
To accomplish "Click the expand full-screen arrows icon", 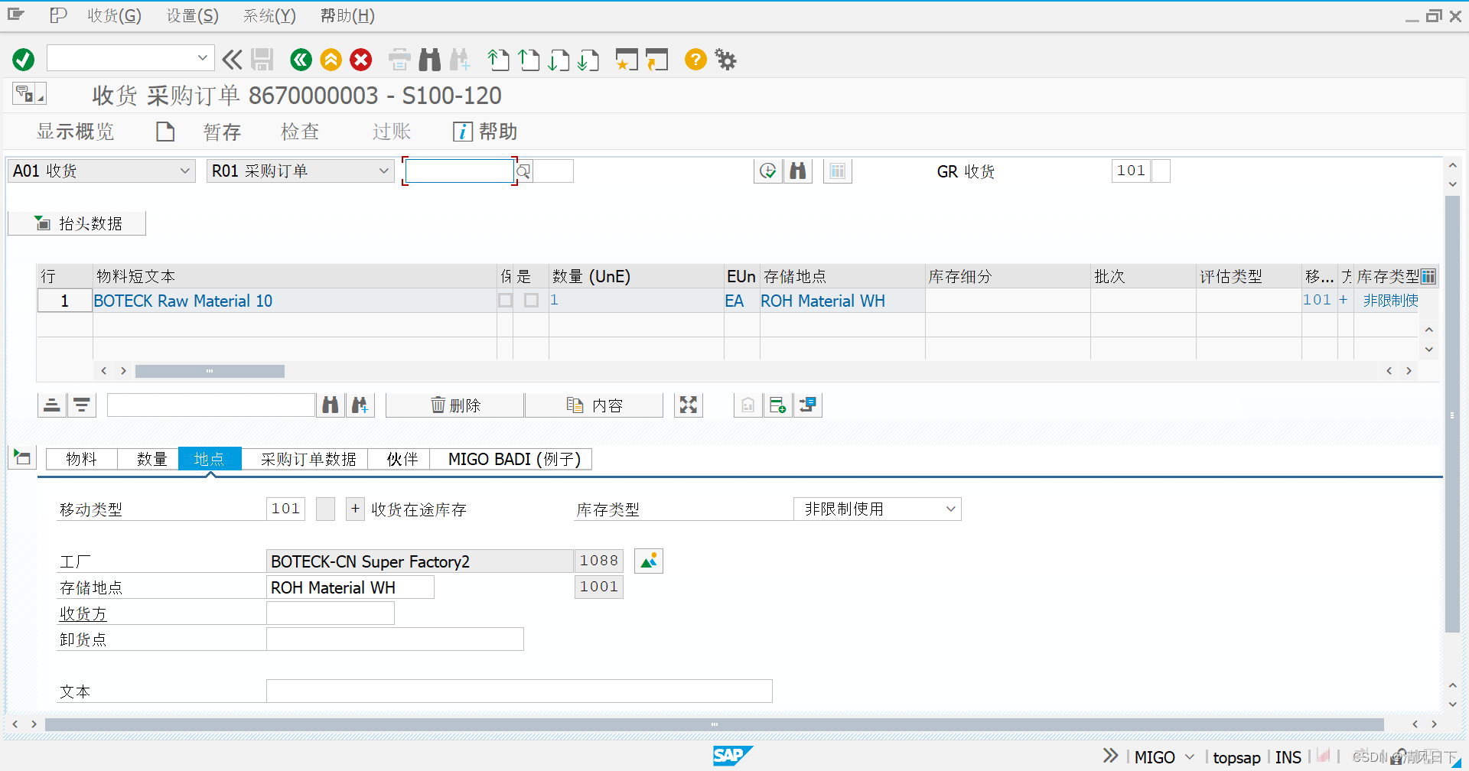I will pyautogui.click(x=689, y=405).
